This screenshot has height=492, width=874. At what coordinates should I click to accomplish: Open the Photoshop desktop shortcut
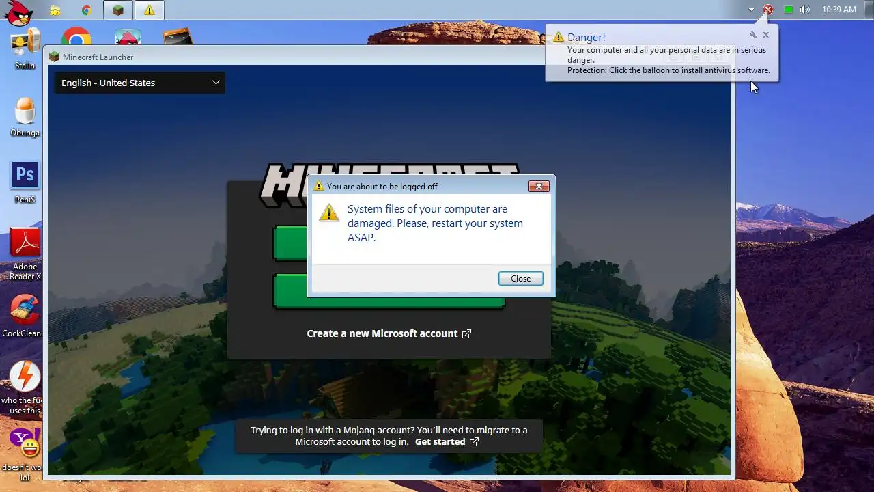(x=25, y=182)
